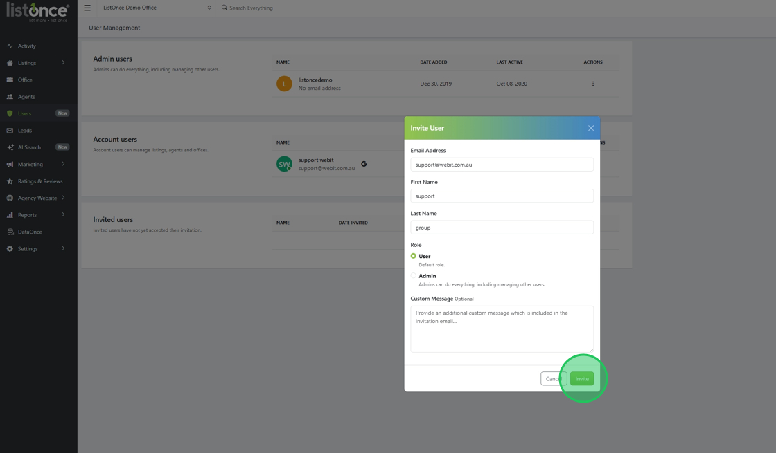Click the Settings gear icon
This screenshot has width=776, height=453.
pyautogui.click(x=10, y=248)
